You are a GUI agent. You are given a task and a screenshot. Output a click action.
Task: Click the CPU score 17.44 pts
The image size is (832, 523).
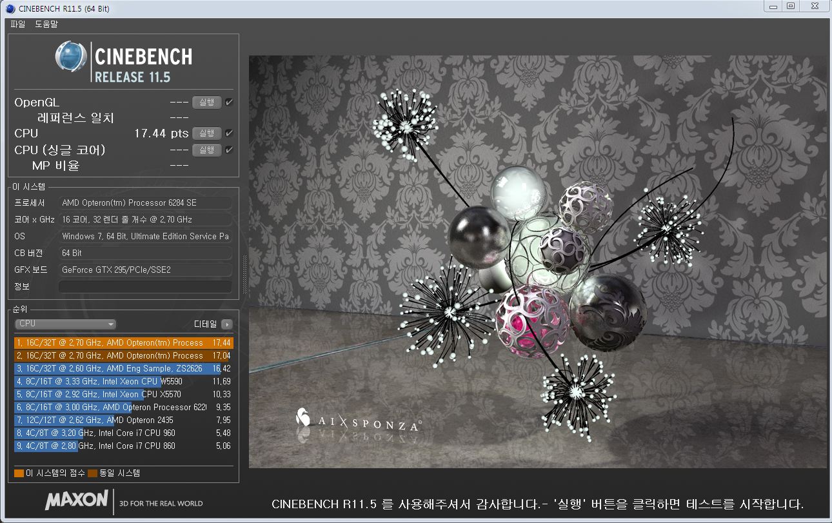pyautogui.click(x=161, y=133)
